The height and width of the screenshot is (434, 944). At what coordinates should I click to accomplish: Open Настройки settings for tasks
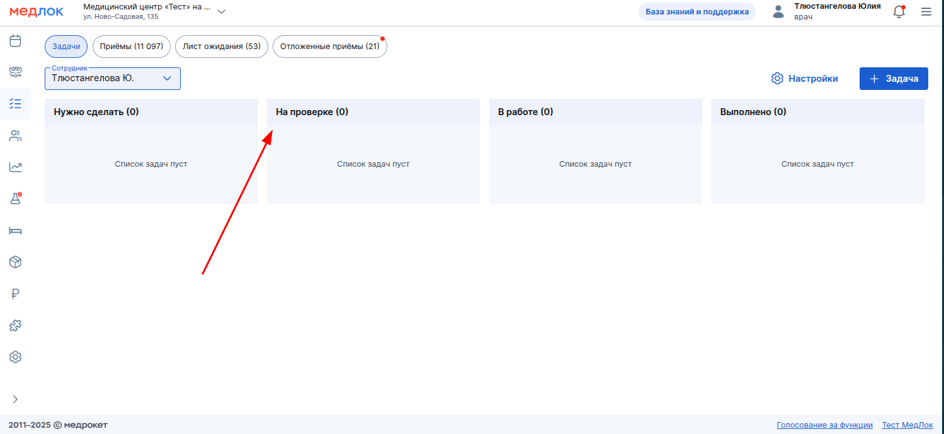[805, 79]
